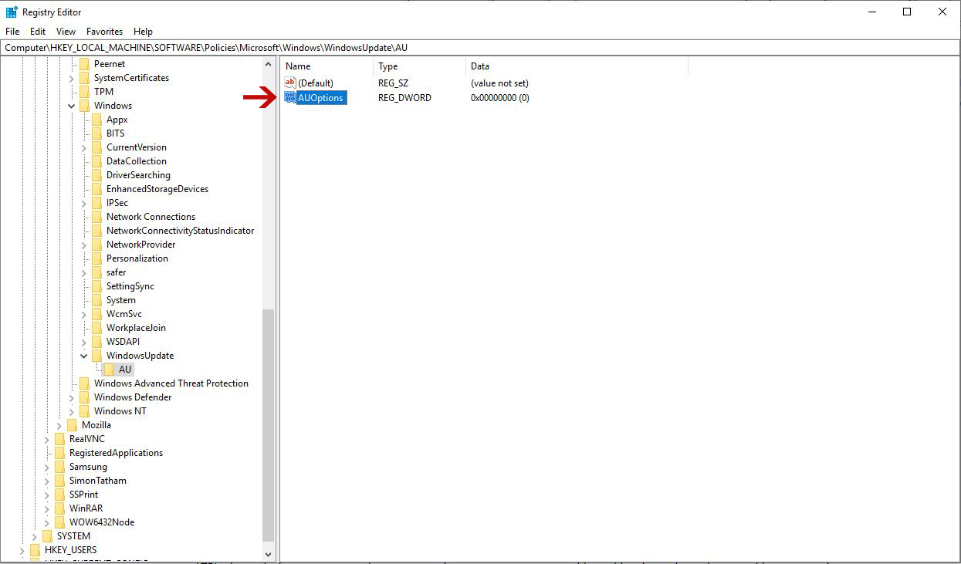Select the AU key folder icon

(110, 369)
